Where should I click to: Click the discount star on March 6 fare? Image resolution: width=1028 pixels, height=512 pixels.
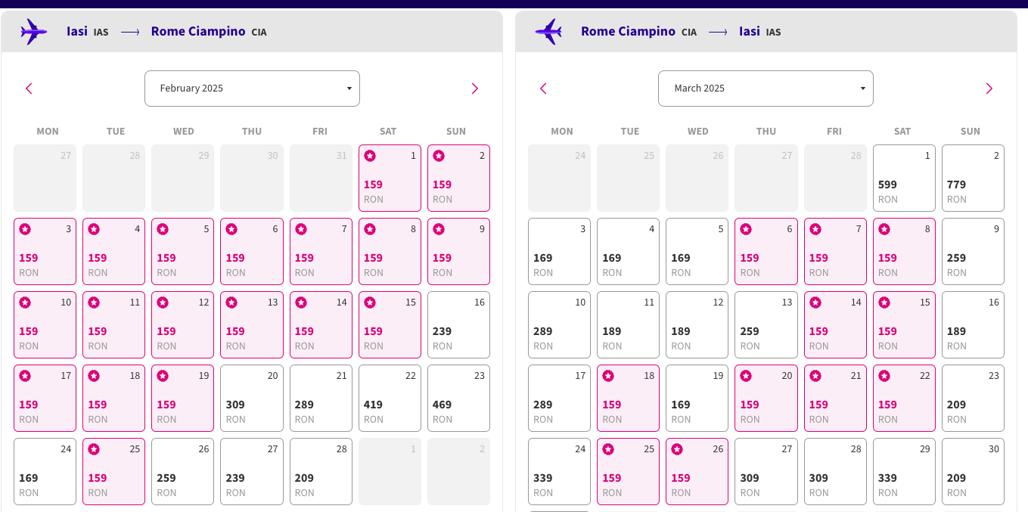pyautogui.click(x=747, y=228)
